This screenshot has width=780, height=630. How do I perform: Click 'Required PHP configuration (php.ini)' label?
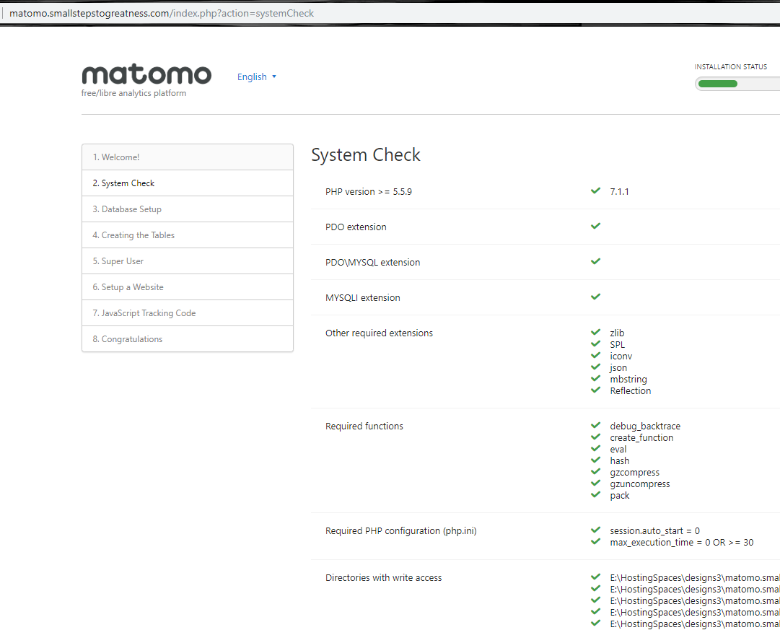click(x=401, y=531)
